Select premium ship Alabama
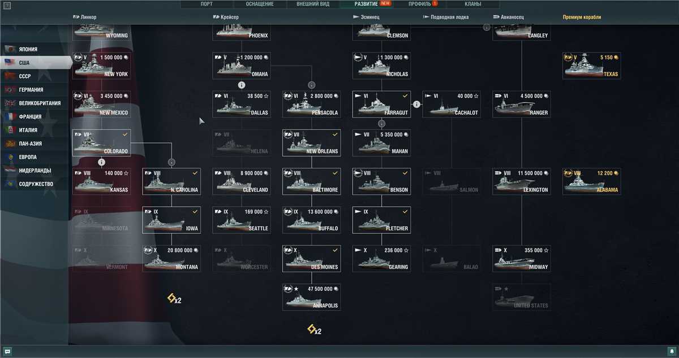Screen dimensions: 679x358 pos(592,181)
